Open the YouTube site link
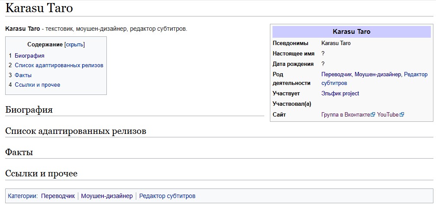Screen dimensions: 436x208 coord(388,115)
